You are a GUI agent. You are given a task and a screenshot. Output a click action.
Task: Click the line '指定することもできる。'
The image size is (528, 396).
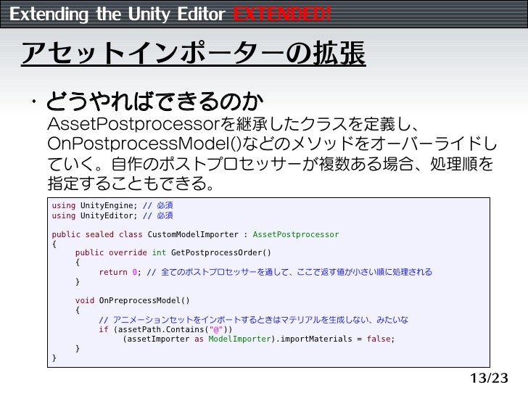131,183
